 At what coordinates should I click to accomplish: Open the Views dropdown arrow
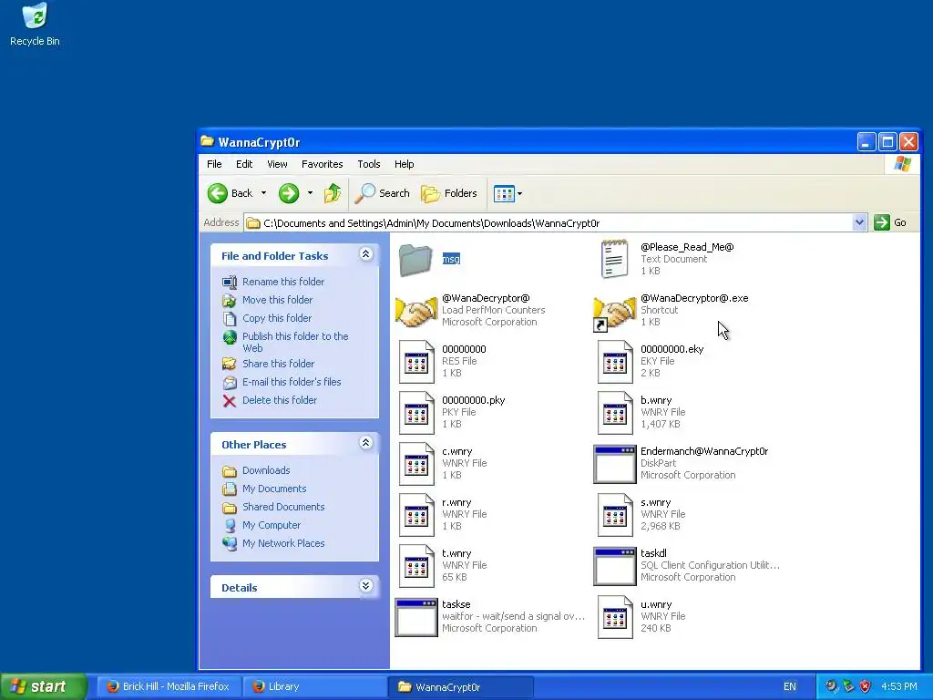pyautogui.click(x=519, y=193)
